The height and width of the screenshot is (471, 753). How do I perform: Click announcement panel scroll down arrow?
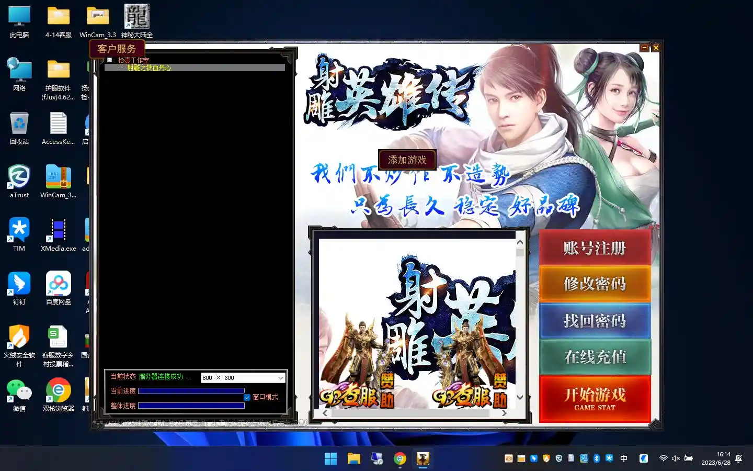[520, 397]
